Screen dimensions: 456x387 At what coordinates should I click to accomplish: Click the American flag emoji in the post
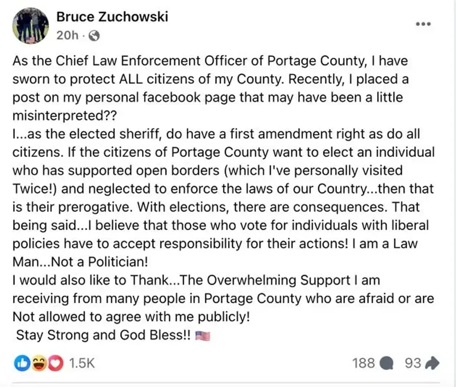(x=203, y=335)
